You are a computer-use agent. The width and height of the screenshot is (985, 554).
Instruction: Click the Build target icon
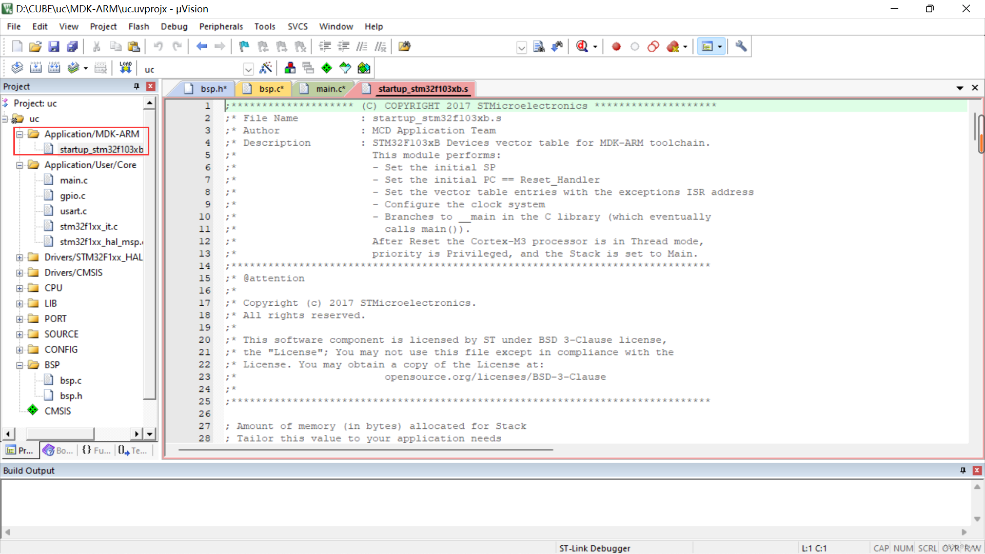click(x=35, y=68)
